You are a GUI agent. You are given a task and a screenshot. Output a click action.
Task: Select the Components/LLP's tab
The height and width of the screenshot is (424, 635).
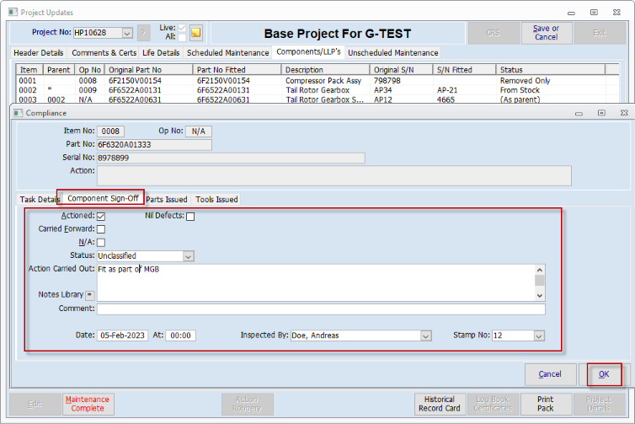tap(308, 52)
